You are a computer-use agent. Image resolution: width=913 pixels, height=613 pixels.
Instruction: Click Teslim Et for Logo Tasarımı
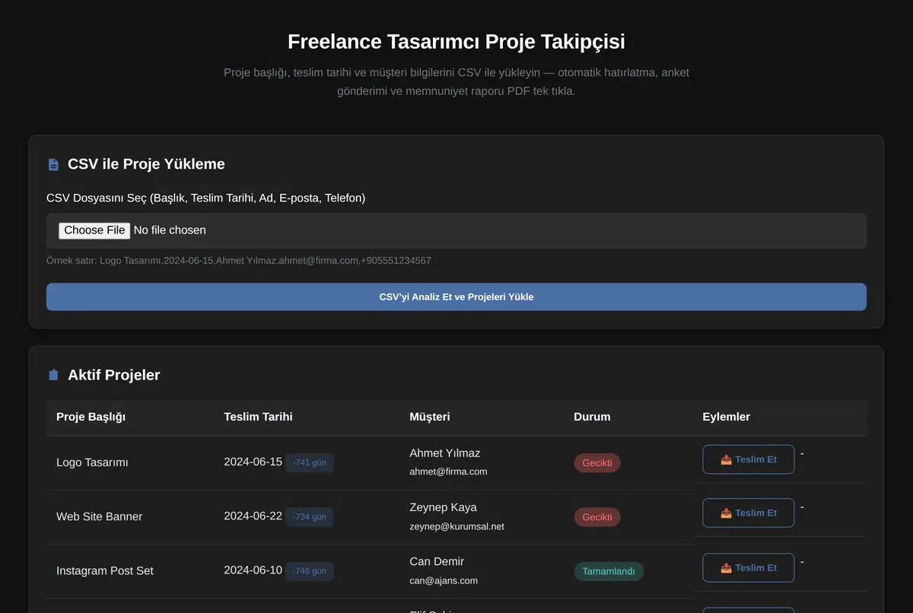749,459
